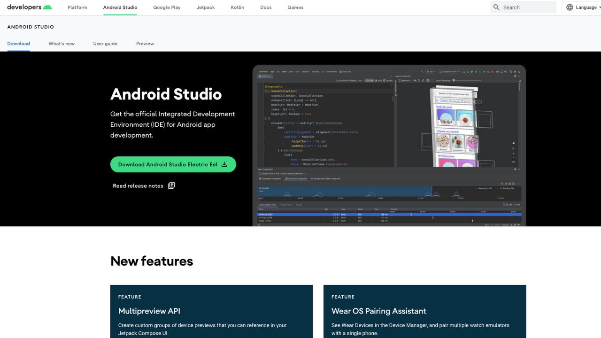Click the release notes document icon
The image size is (601, 338).
(171, 185)
